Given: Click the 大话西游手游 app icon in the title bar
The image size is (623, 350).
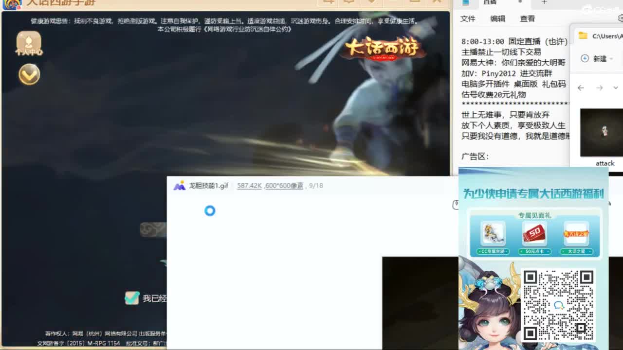Looking at the screenshot, I should coord(12,3).
